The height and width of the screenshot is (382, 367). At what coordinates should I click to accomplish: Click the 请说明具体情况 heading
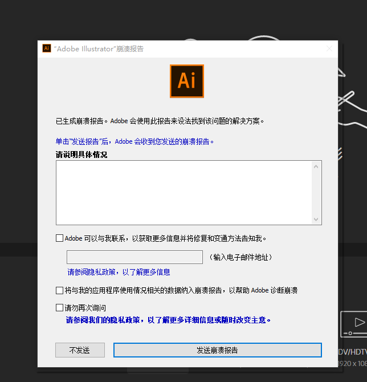[81, 155]
